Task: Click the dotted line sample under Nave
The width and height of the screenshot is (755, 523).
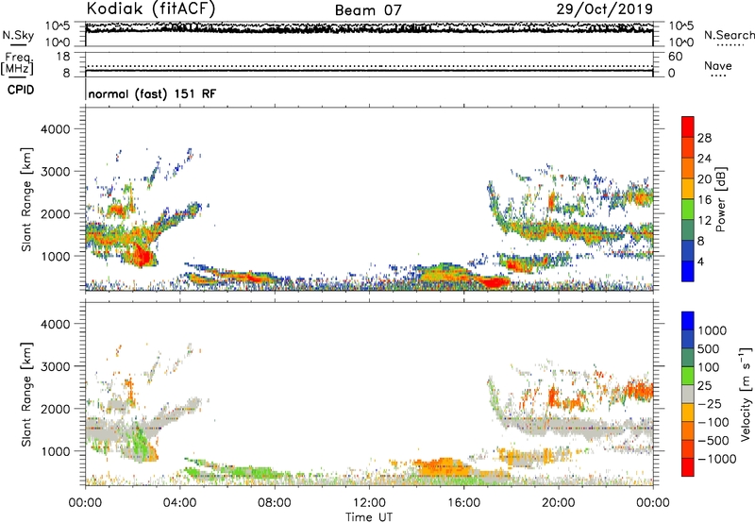Action: click(718, 76)
